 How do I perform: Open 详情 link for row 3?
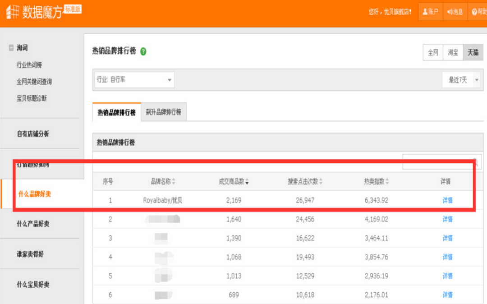pyautogui.click(x=448, y=238)
